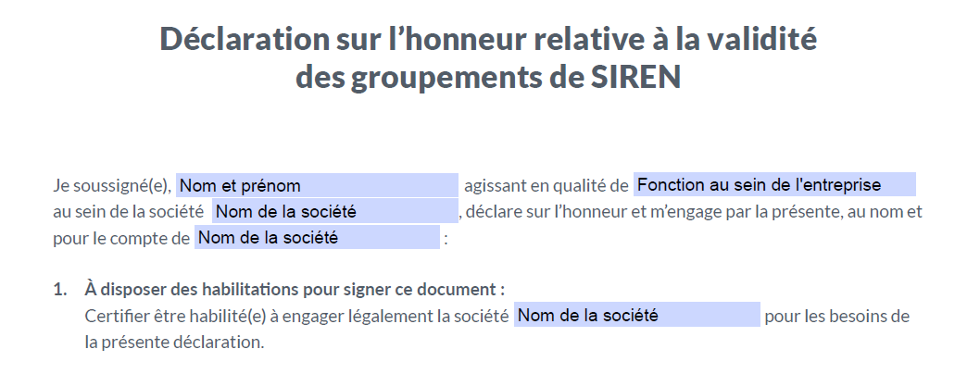Select the company name field after "au sein de la société"
Viewport: 980px width, 374px height.
pos(334,211)
